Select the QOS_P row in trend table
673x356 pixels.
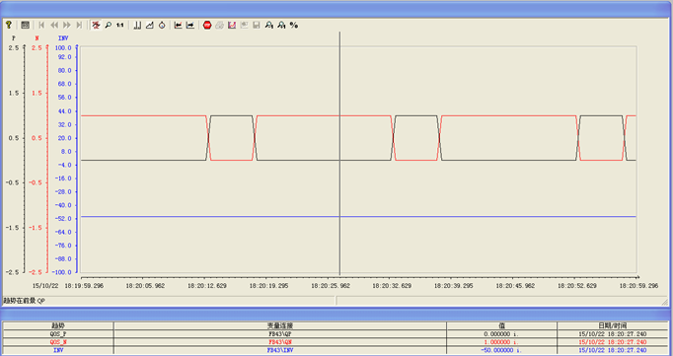[336, 333]
